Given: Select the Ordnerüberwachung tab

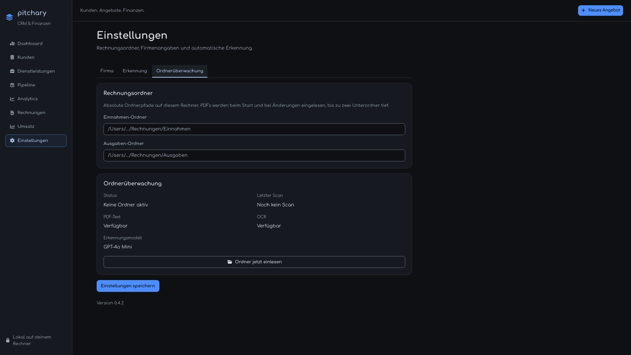Looking at the screenshot, I should pos(180,71).
